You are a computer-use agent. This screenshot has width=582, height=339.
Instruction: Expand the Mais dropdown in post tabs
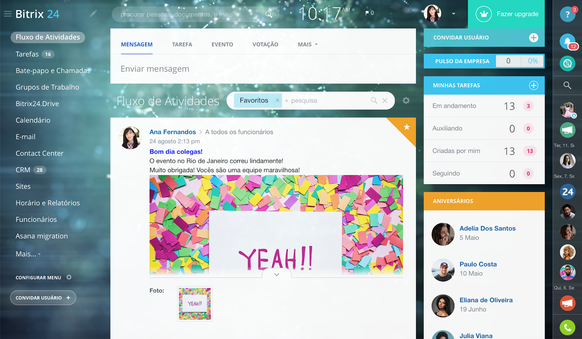308,44
